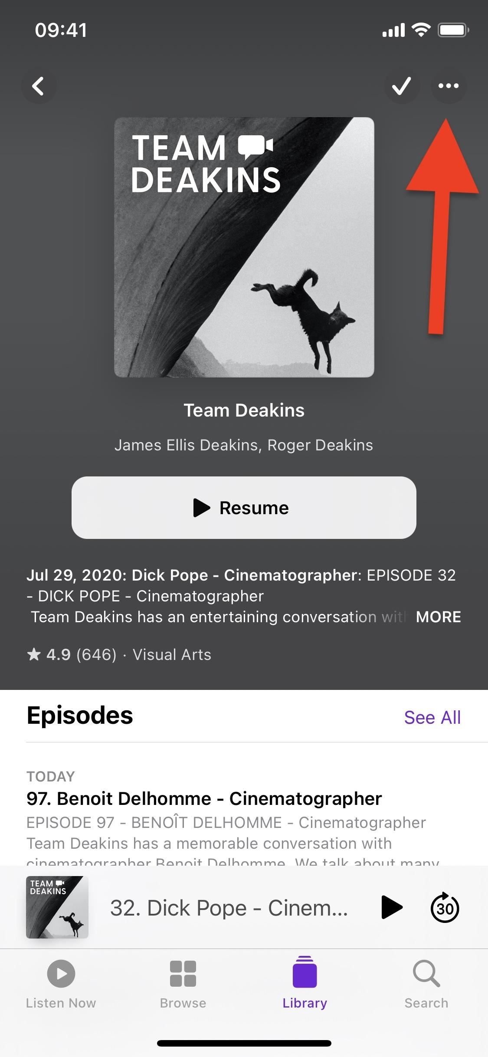Tap the Resume button
The height and width of the screenshot is (1057, 488).
tap(244, 508)
